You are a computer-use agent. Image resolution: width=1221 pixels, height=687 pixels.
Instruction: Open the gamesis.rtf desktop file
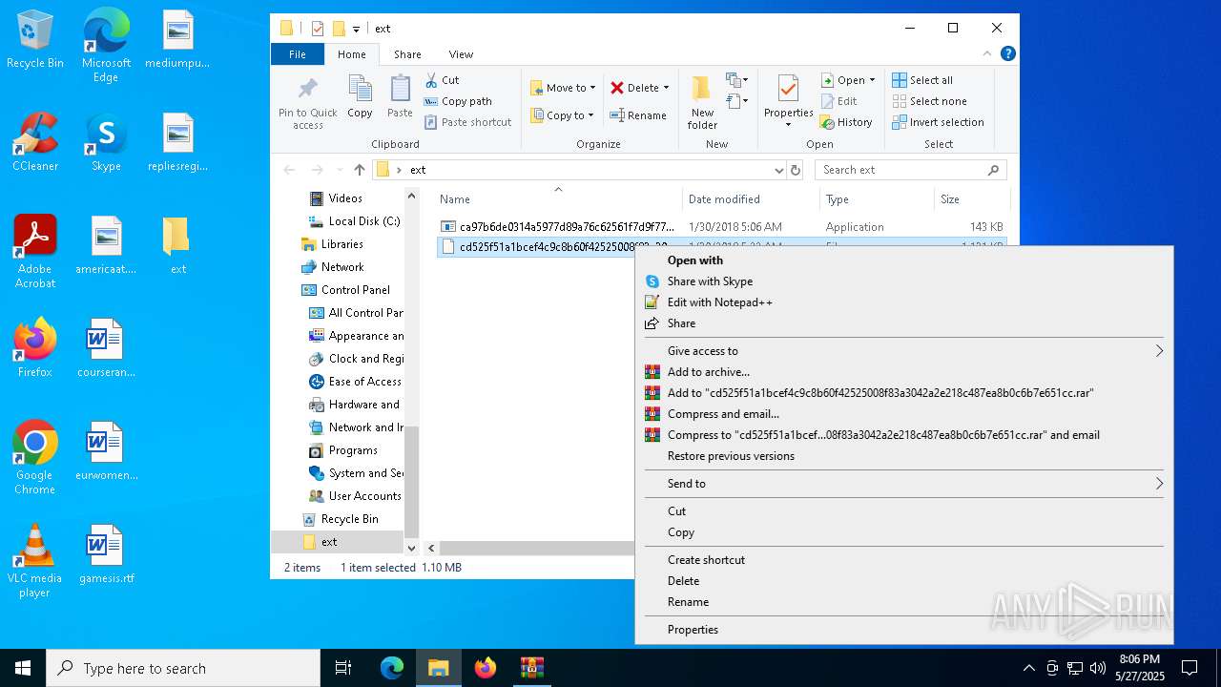tap(106, 555)
